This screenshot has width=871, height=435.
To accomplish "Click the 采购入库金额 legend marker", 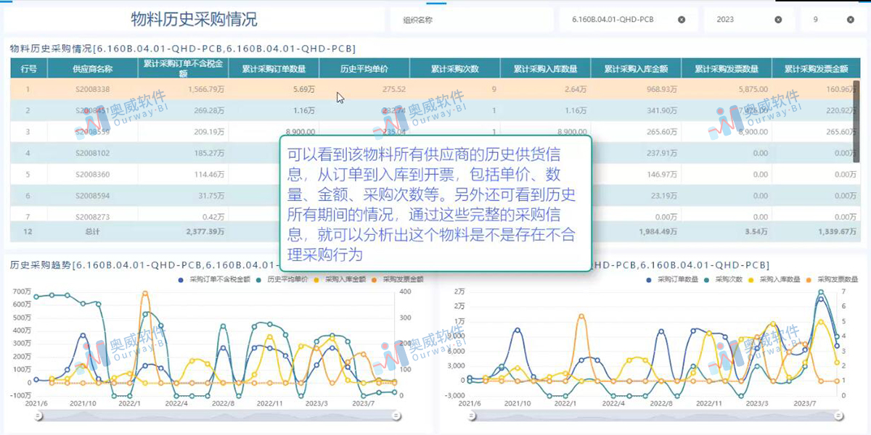I will click(x=314, y=278).
